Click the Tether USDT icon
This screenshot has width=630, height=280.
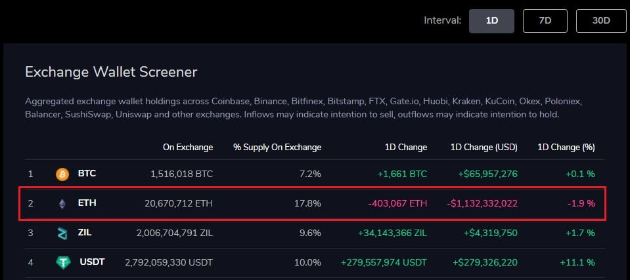pyautogui.click(x=62, y=263)
